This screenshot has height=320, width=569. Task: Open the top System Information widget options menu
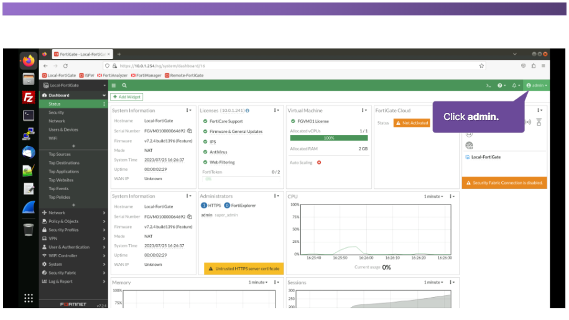pos(188,110)
